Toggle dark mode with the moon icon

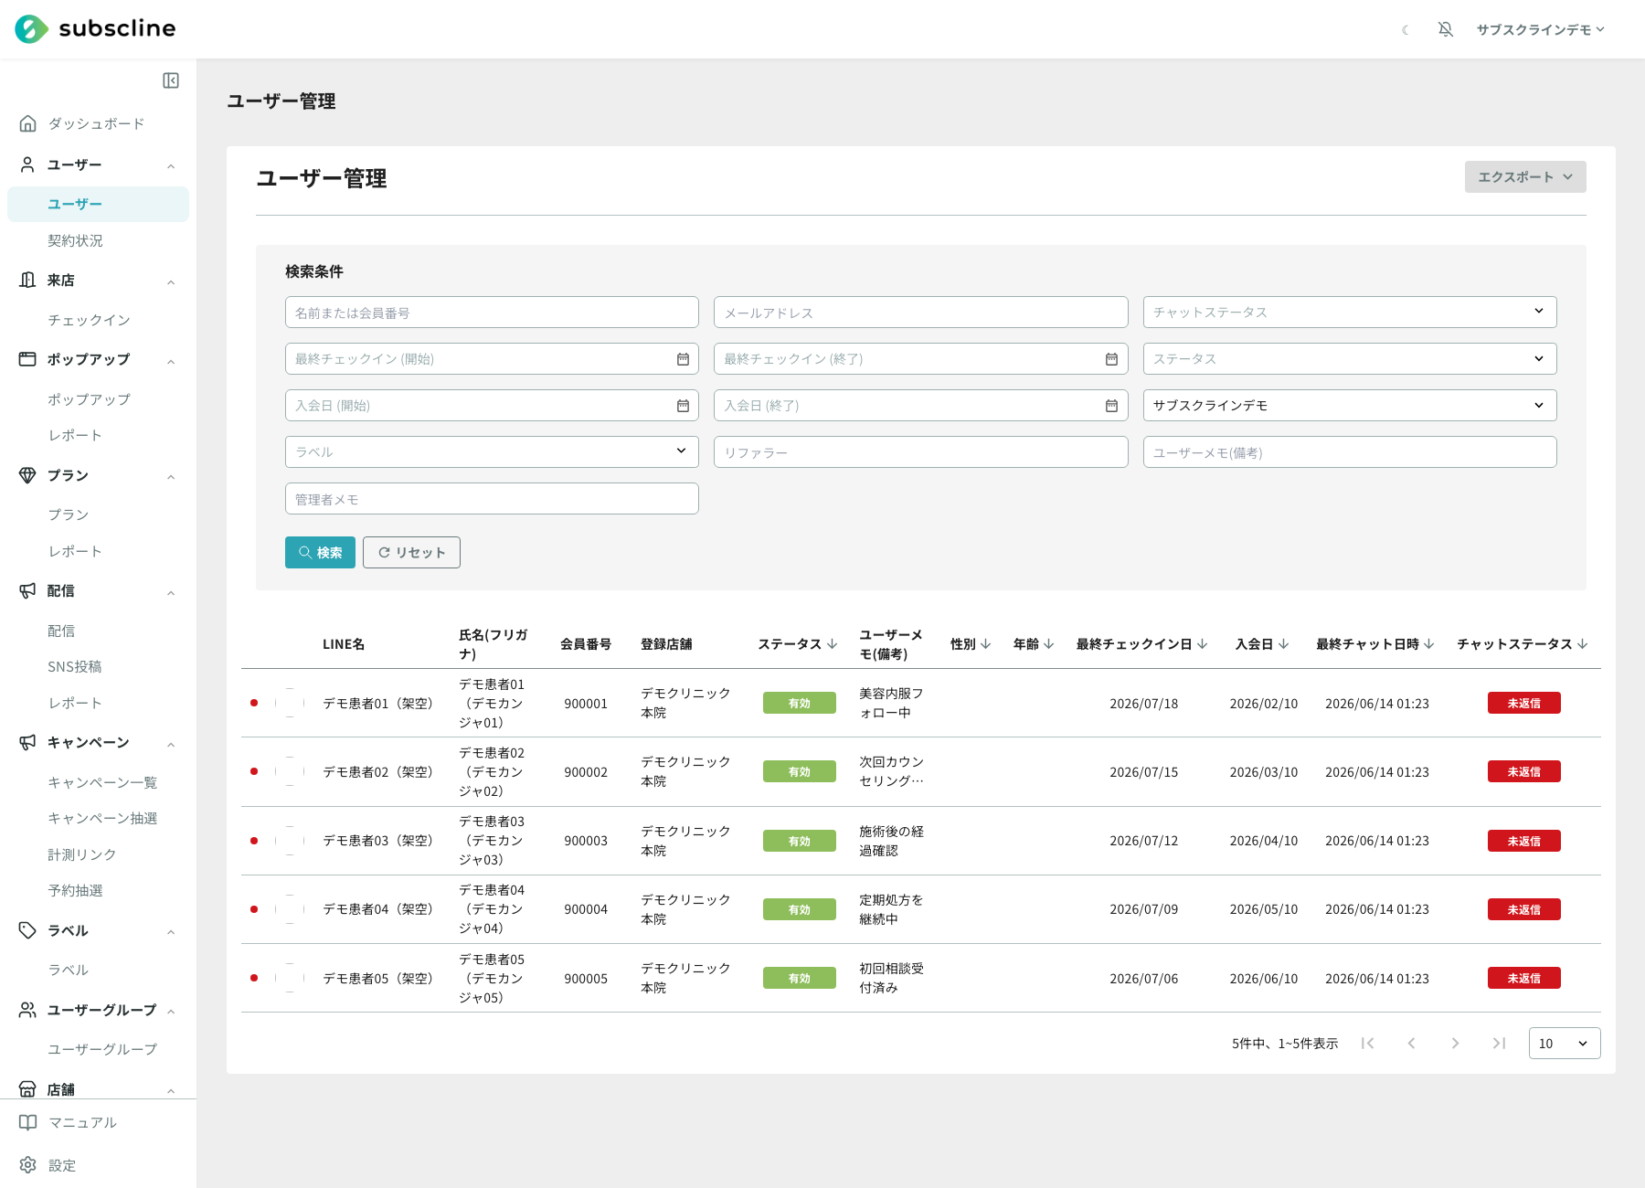[x=1406, y=30]
